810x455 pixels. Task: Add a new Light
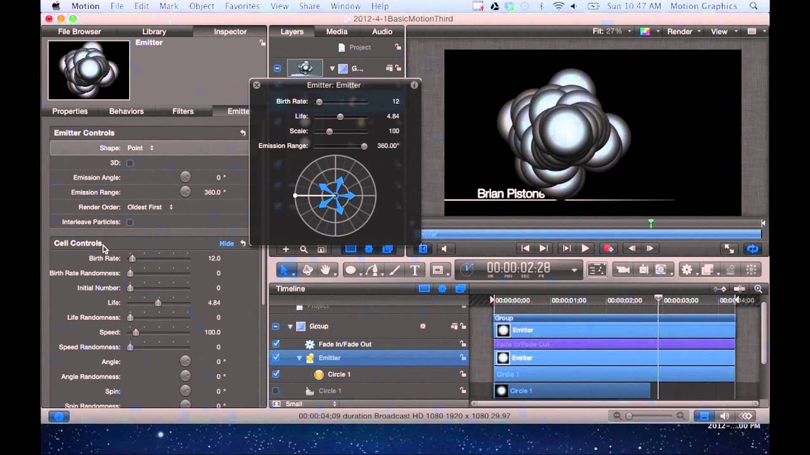click(644, 270)
